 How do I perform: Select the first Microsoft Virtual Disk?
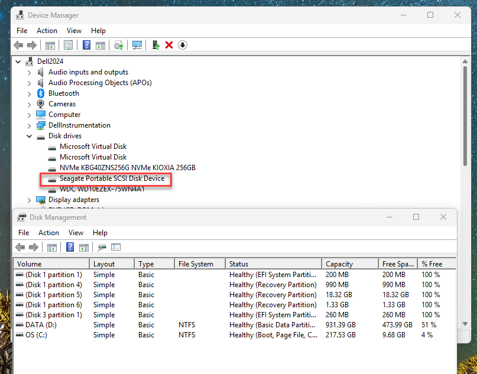[x=93, y=147]
